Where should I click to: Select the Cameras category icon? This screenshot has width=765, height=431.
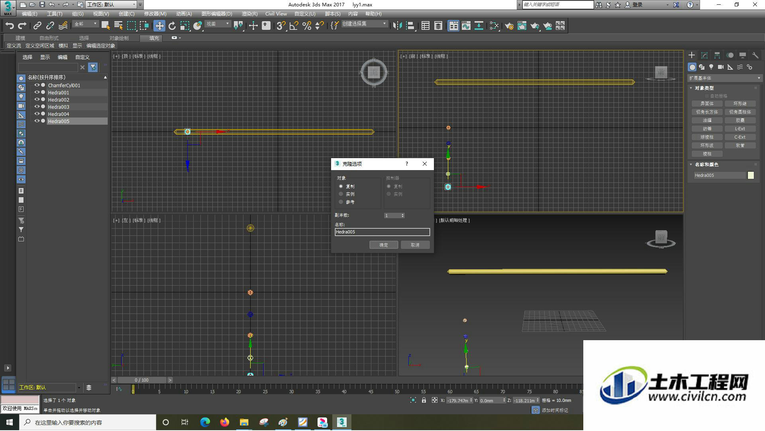click(x=721, y=67)
